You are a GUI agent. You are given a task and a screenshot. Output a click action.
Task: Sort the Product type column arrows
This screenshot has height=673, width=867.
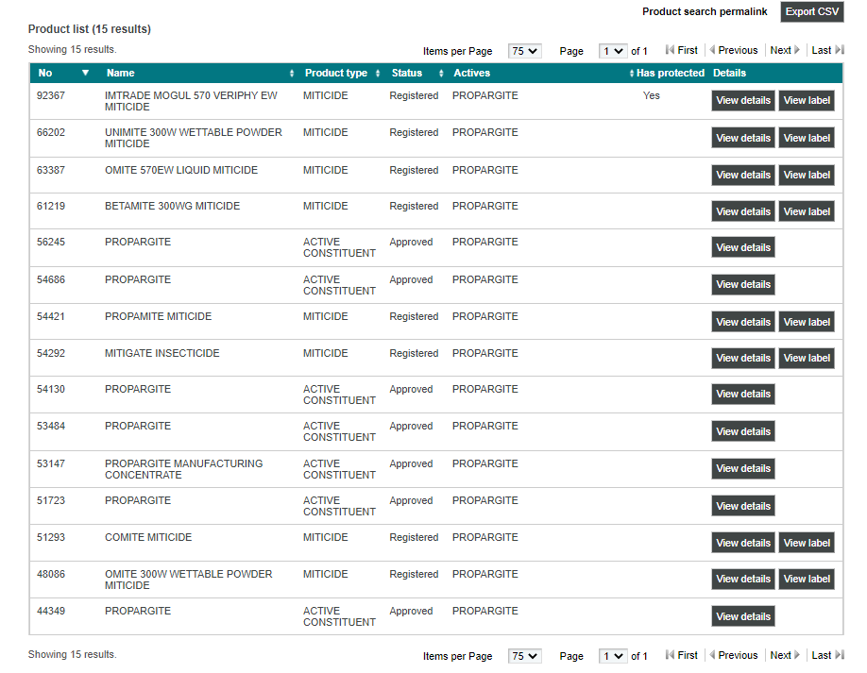tap(378, 74)
